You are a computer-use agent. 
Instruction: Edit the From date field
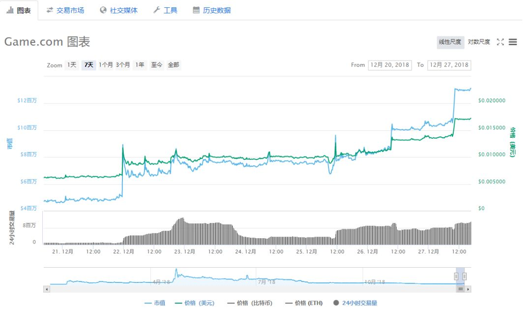point(390,65)
